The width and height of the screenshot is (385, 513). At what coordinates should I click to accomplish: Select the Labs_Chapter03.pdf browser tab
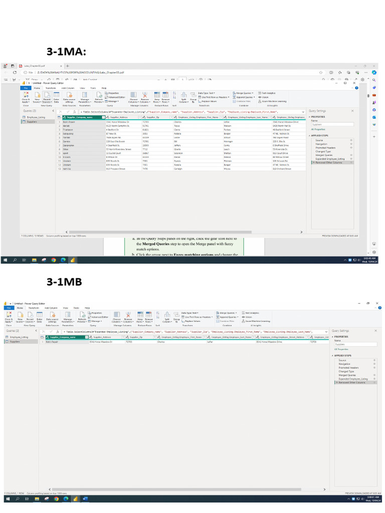pyautogui.click(x=33, y=66)
